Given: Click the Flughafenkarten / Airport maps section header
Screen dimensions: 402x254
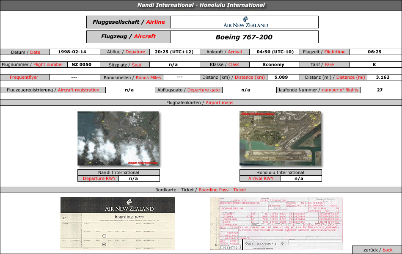Looking at the screenshot, I should pos(201,102).
